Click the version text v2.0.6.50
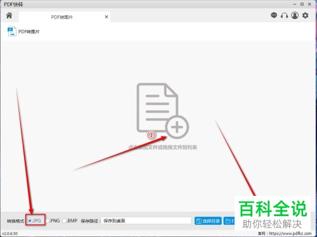This screenshot has height=237, width=317. (x=10, y=234)
